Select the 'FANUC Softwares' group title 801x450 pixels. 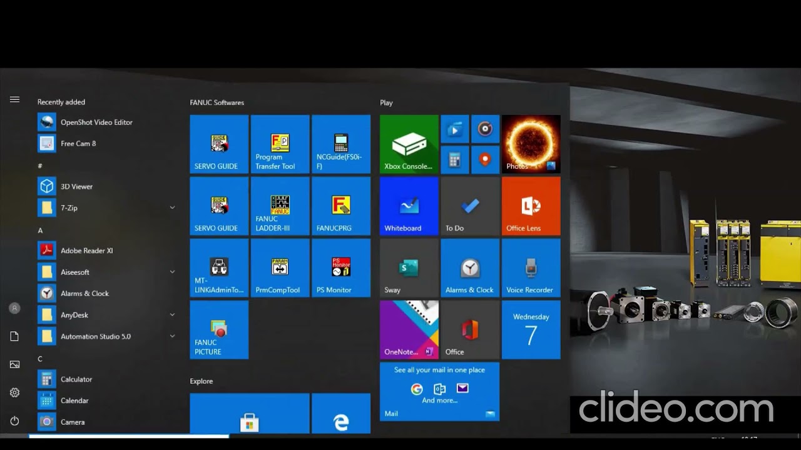217,102
